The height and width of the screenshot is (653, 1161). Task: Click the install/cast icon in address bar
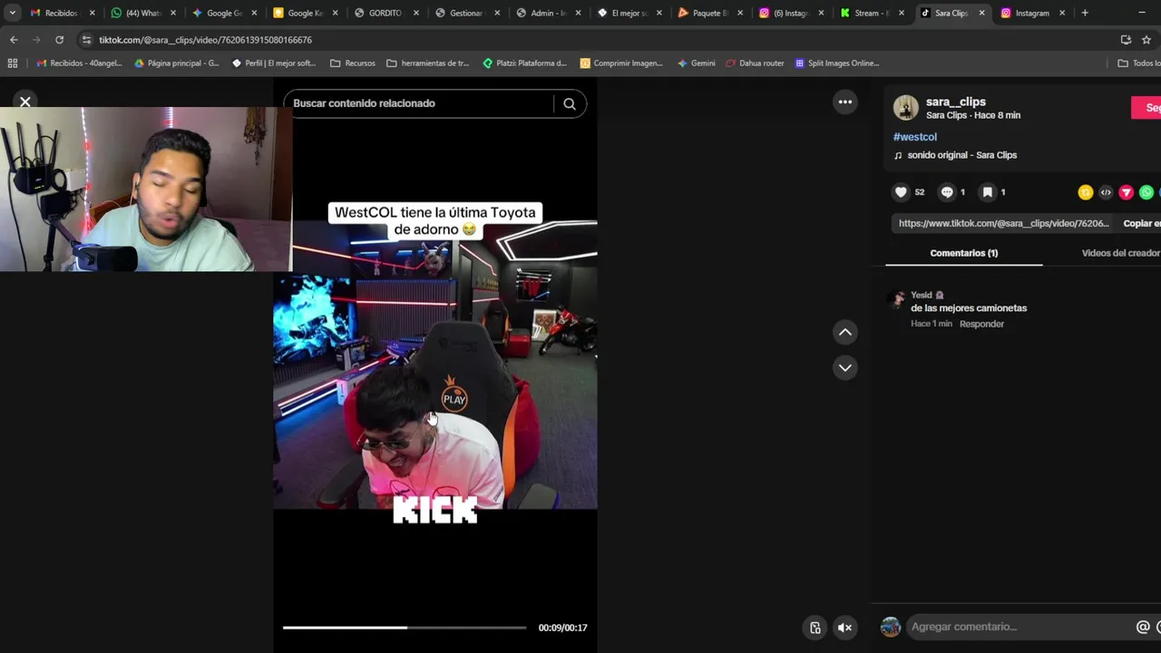(1126, 40)
